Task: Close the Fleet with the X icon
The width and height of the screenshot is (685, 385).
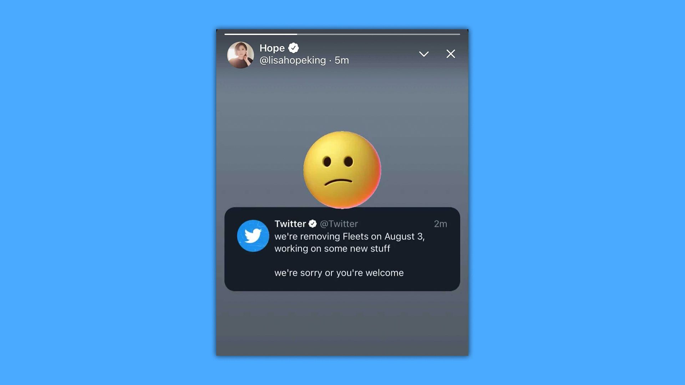Action: [x=451, y=54]
